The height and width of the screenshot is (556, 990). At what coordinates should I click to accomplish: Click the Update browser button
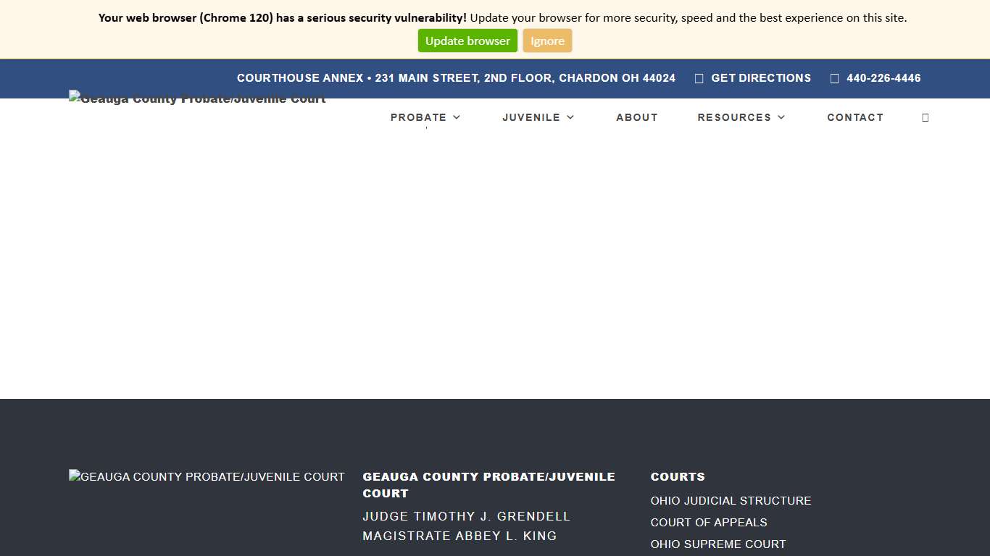tap(467, 41)
